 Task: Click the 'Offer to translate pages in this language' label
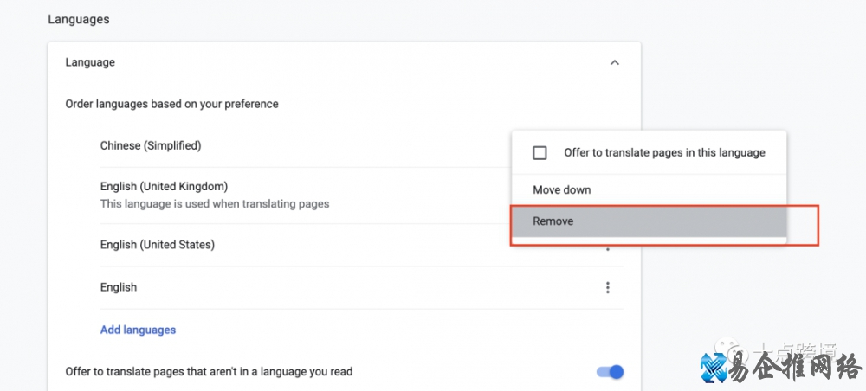click(664, 153)
